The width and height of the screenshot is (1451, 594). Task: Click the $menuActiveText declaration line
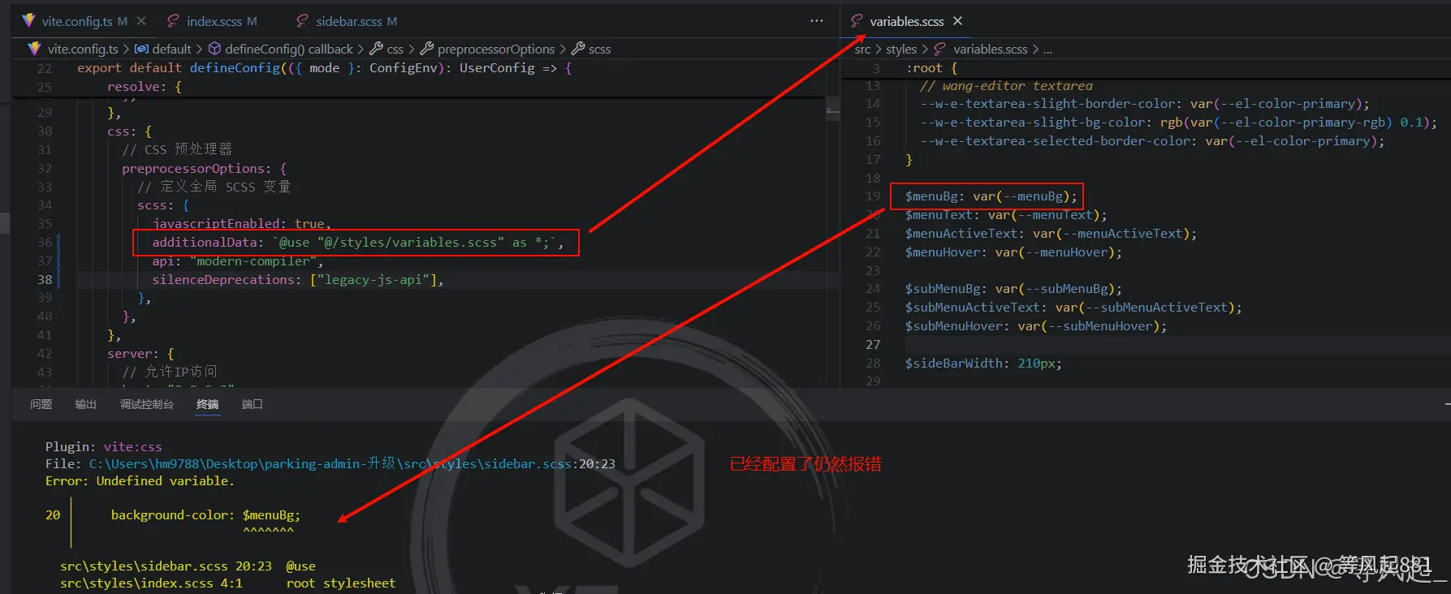click(x=1051, y=233)
